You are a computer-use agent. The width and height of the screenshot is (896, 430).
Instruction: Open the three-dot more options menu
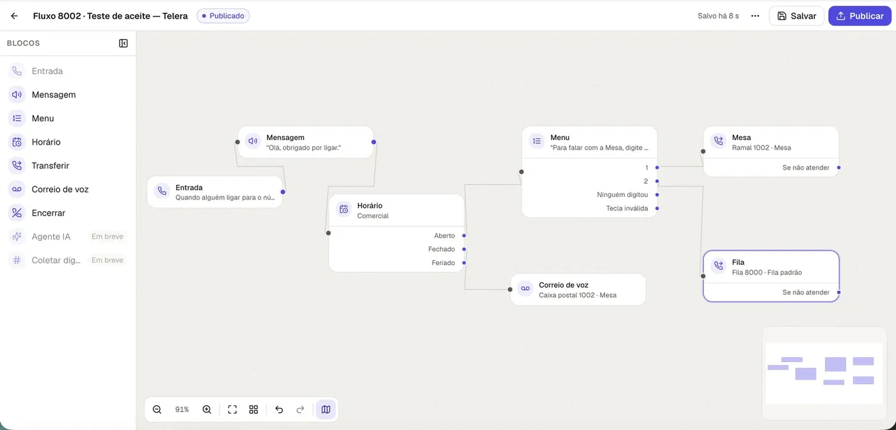coord(755,16)
